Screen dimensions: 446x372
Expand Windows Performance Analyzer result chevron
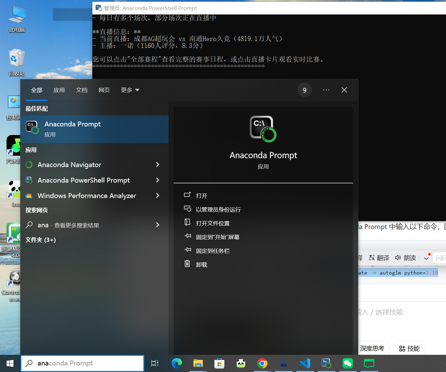tap(158, 196)
